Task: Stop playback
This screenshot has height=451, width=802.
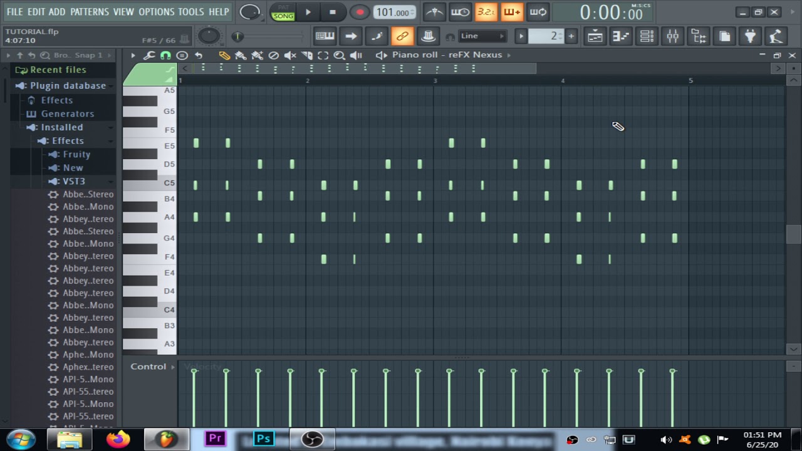Action: coord(333,12)
